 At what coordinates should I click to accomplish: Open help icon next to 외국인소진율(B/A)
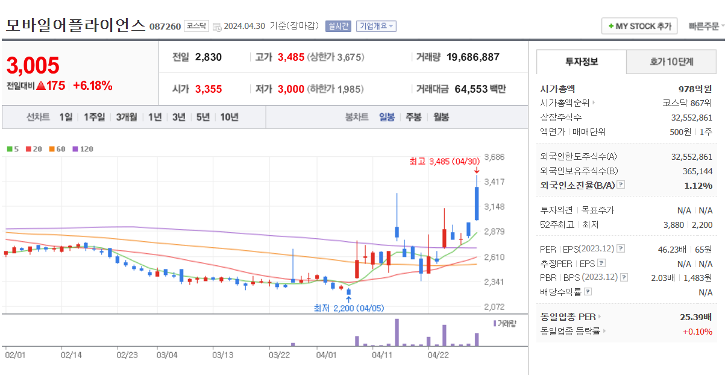tap(621, 185)
